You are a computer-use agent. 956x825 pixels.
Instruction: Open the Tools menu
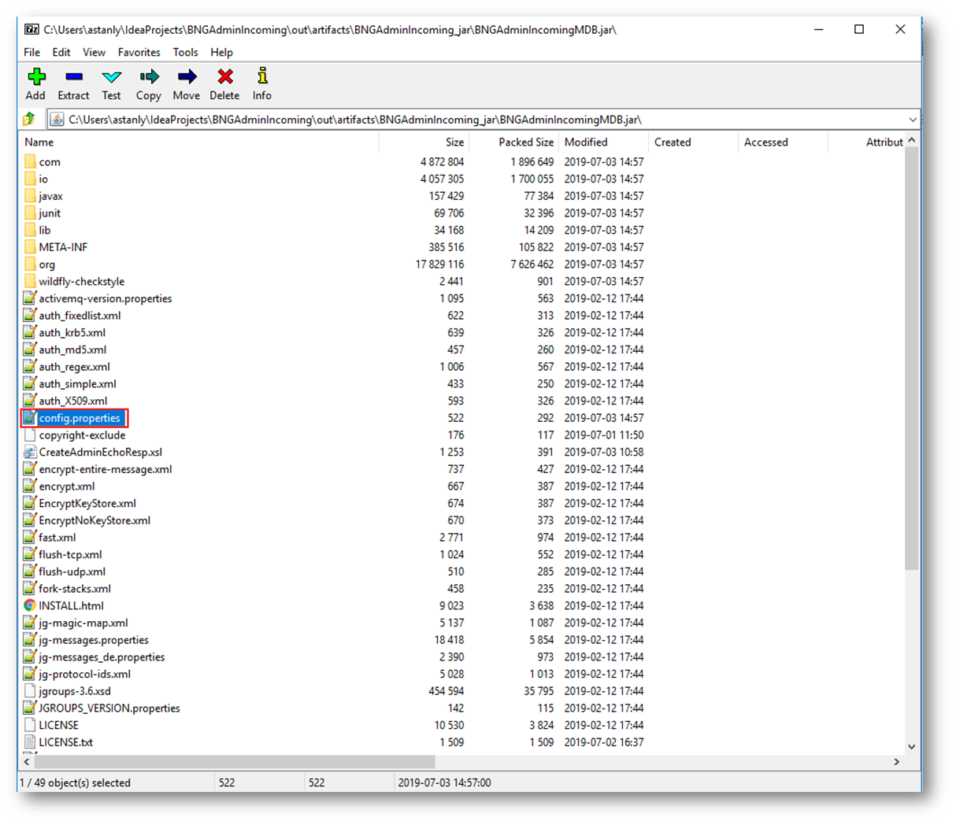[185, 52]
